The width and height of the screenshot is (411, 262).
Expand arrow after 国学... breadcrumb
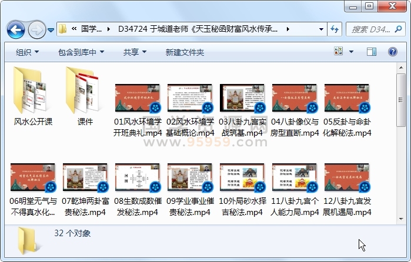(x=109, y=29)
